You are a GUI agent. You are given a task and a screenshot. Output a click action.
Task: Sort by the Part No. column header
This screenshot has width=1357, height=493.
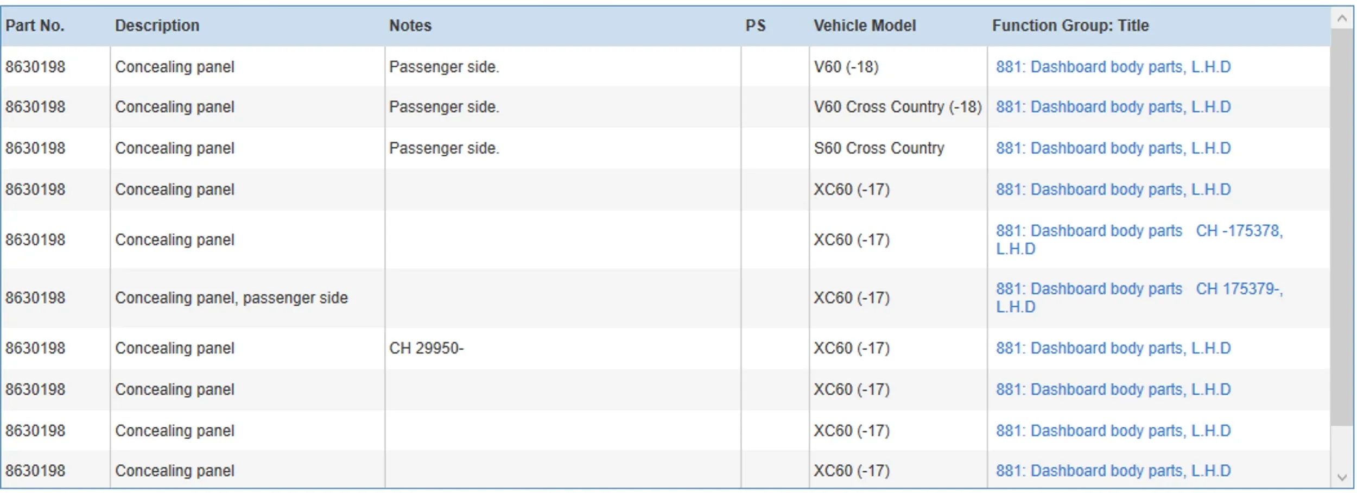(x=35, y=26)
